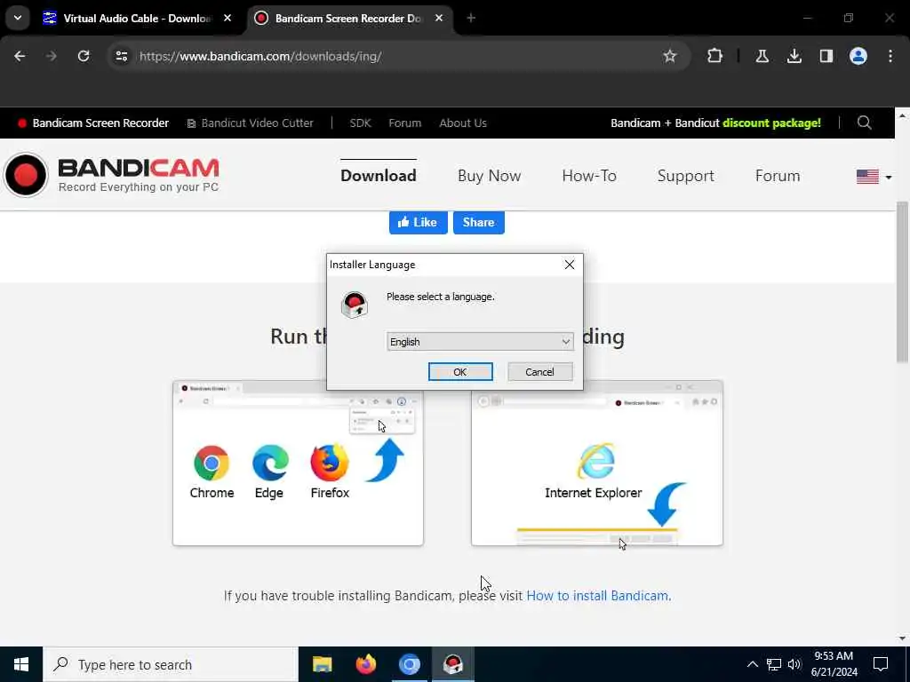
Task: Open the SDK link
Action: coord(361,123)
